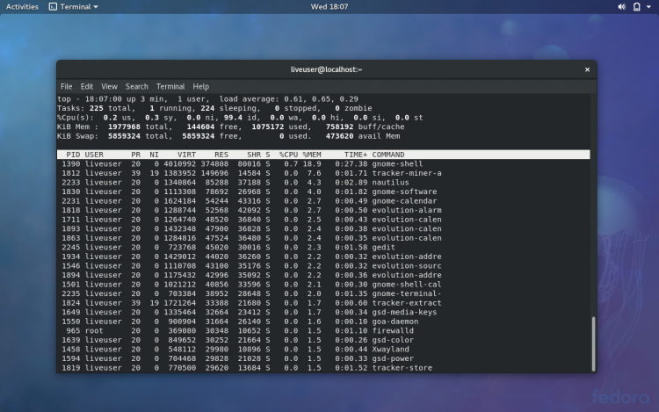Open the Terminal menu in menu bar
Screen dimensions: 659x412
click(x=170, y=87)
